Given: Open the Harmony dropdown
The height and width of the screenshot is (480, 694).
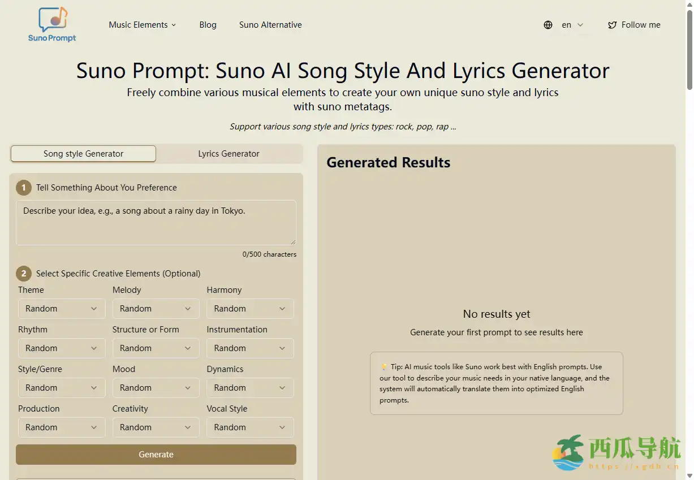Looking at the screenshot, I should (x=249, y=309).
